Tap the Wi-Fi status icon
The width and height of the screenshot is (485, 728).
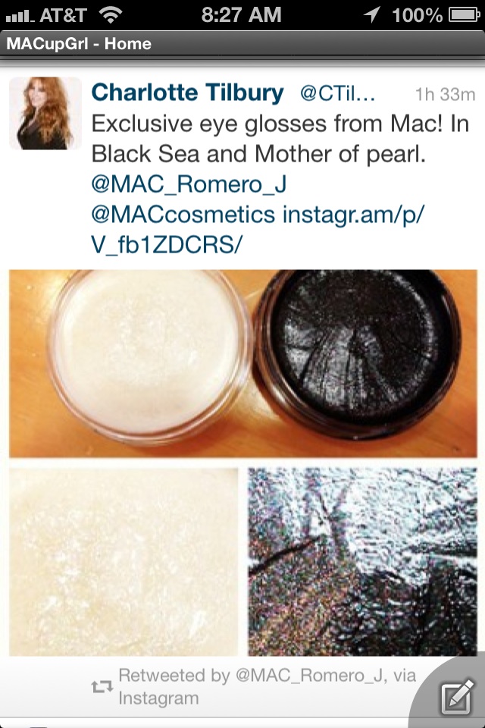click(111, 15)
